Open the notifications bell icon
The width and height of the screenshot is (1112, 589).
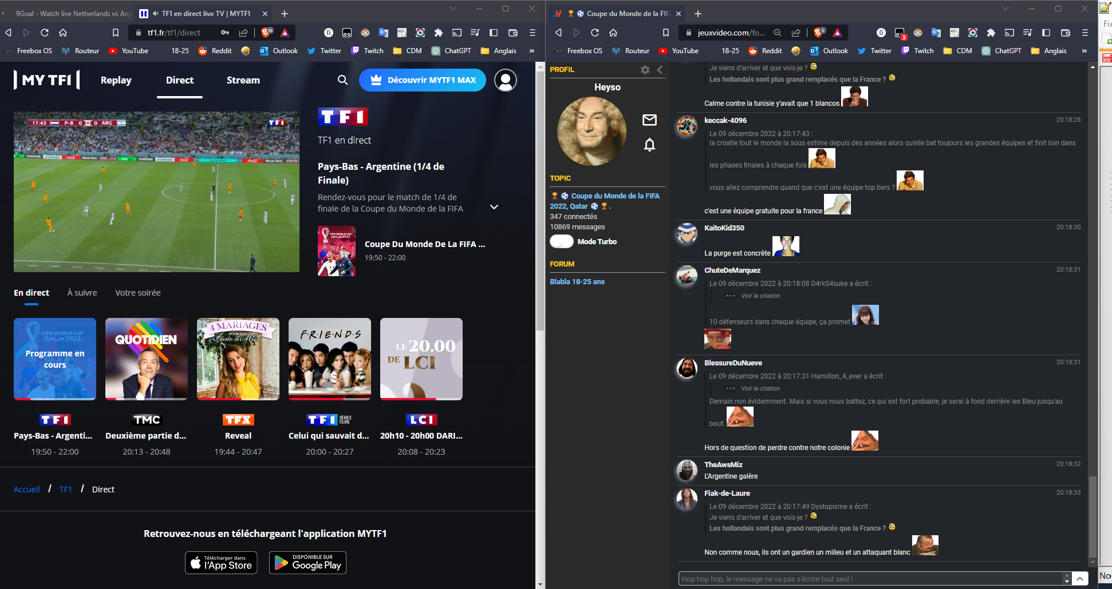point(649,145)
